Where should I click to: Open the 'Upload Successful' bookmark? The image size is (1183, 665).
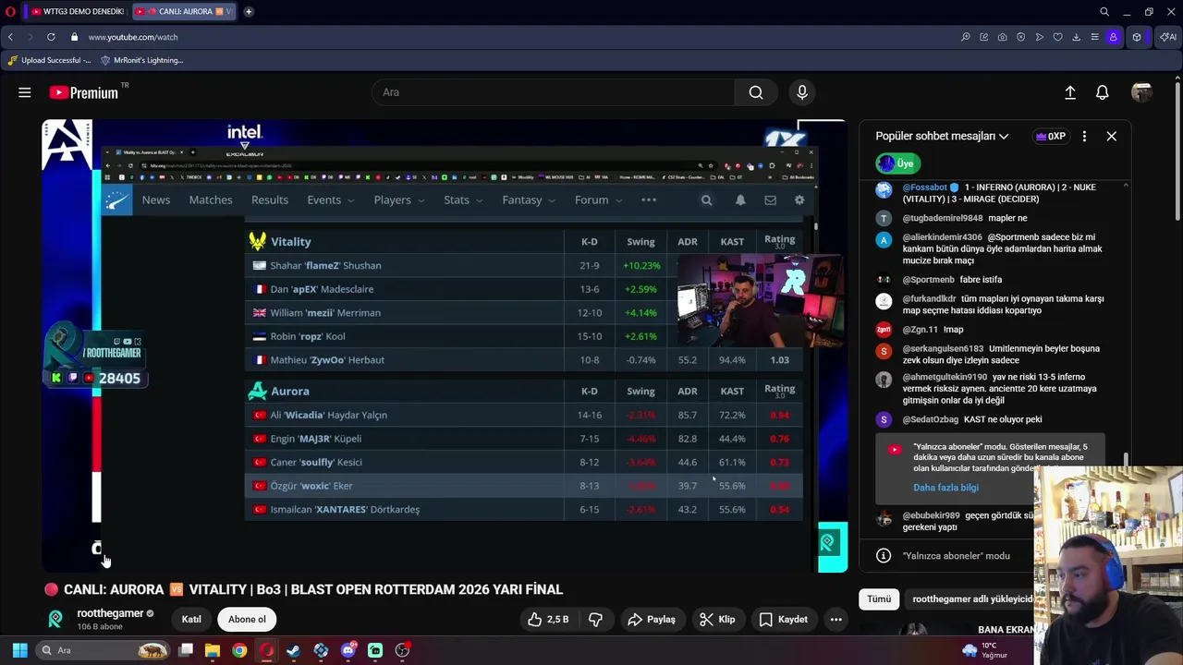(x=49, y=60)
